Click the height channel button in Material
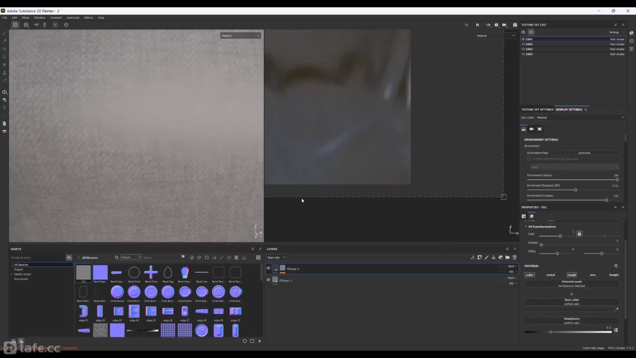 [614, 275]
